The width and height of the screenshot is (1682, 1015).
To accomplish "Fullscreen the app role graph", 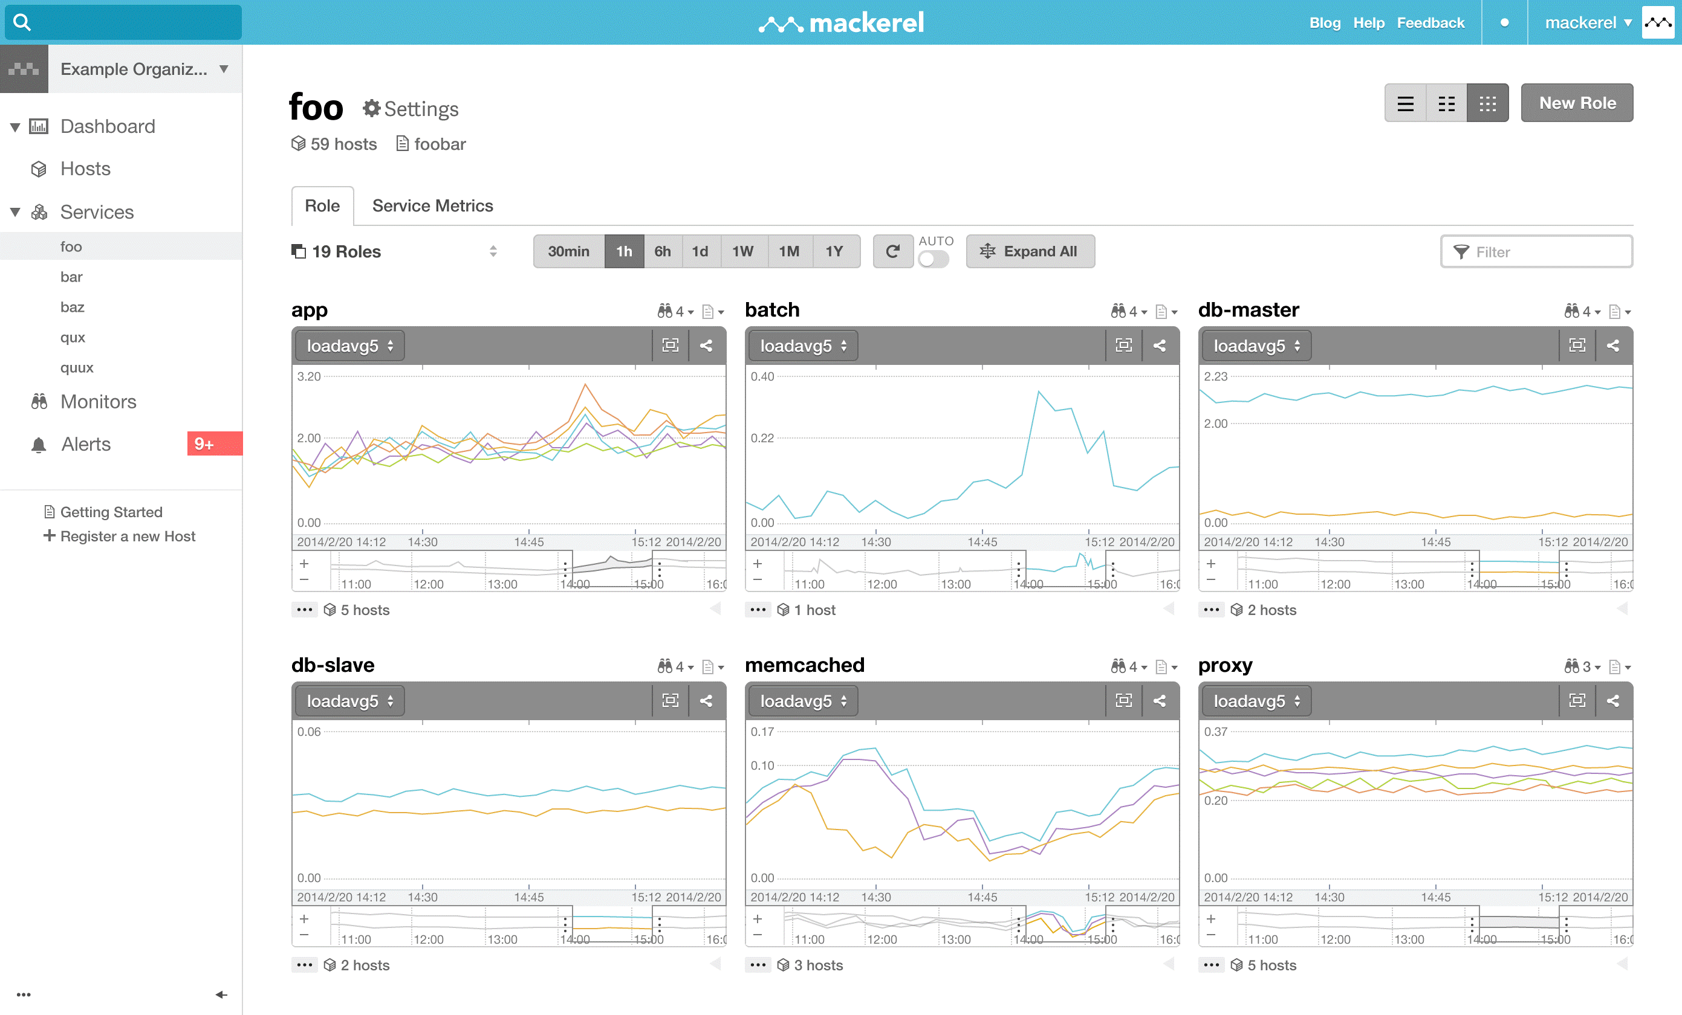I will [671, 345].
